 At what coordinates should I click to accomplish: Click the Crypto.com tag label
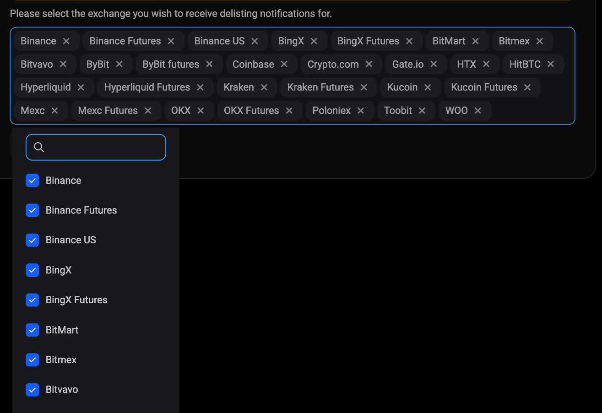tap(333, 64)
